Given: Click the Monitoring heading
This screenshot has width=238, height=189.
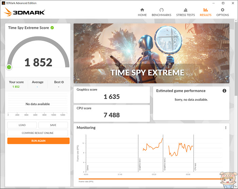Looking at the screenshot, I should pos(86,128).
